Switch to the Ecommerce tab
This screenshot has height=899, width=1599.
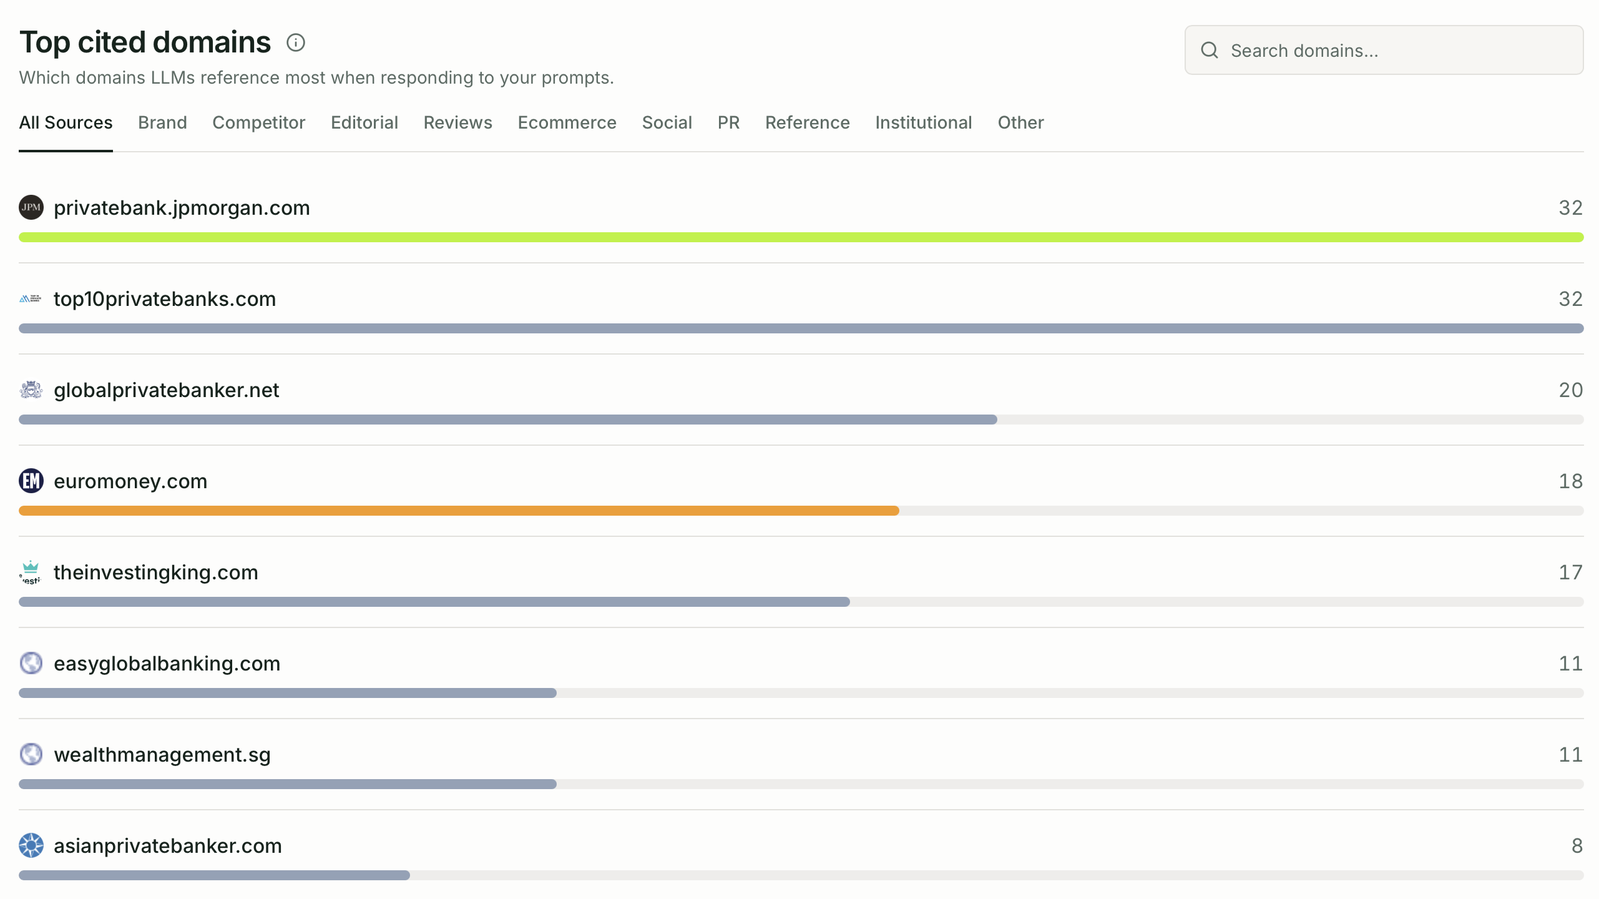[567, 122]
